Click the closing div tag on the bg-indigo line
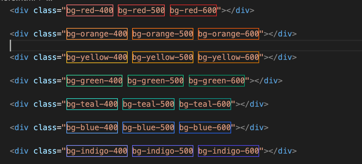This screenshot has width=362, height=164. click(x=283, y=151)
